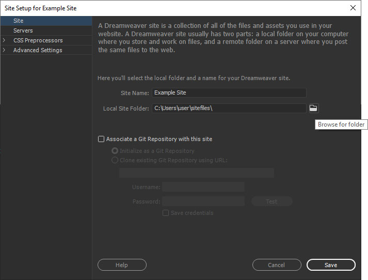Enable Associate a Git Repository checkbox
Image resolution: width=368 pixels, height=280 pixels.
[x=101, y=139]
